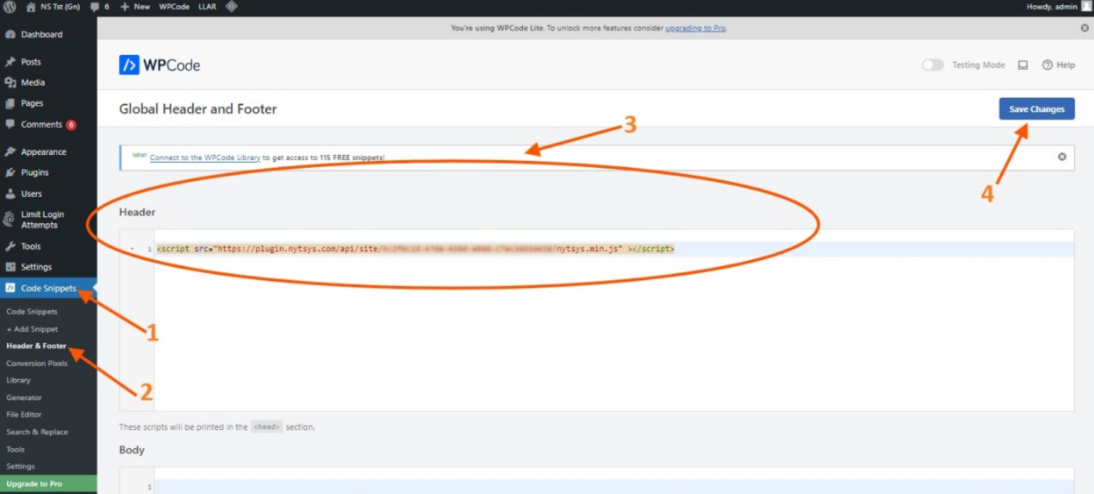Toggle Testing Mode switch

click(x=933, y=65)
